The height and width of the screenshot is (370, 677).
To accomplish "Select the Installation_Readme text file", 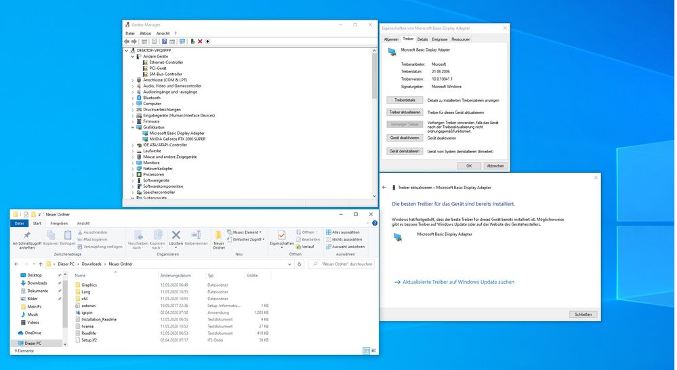I will tap(99, 319).
